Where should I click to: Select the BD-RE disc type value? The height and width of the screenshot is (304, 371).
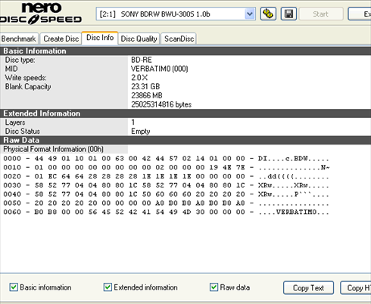142,60
